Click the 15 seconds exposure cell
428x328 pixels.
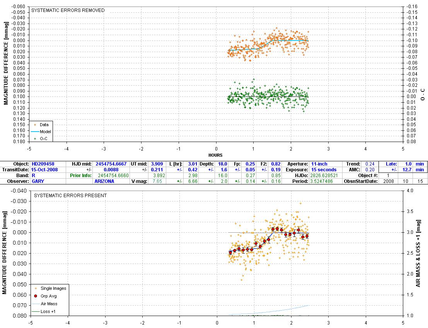tap(324, 170)
